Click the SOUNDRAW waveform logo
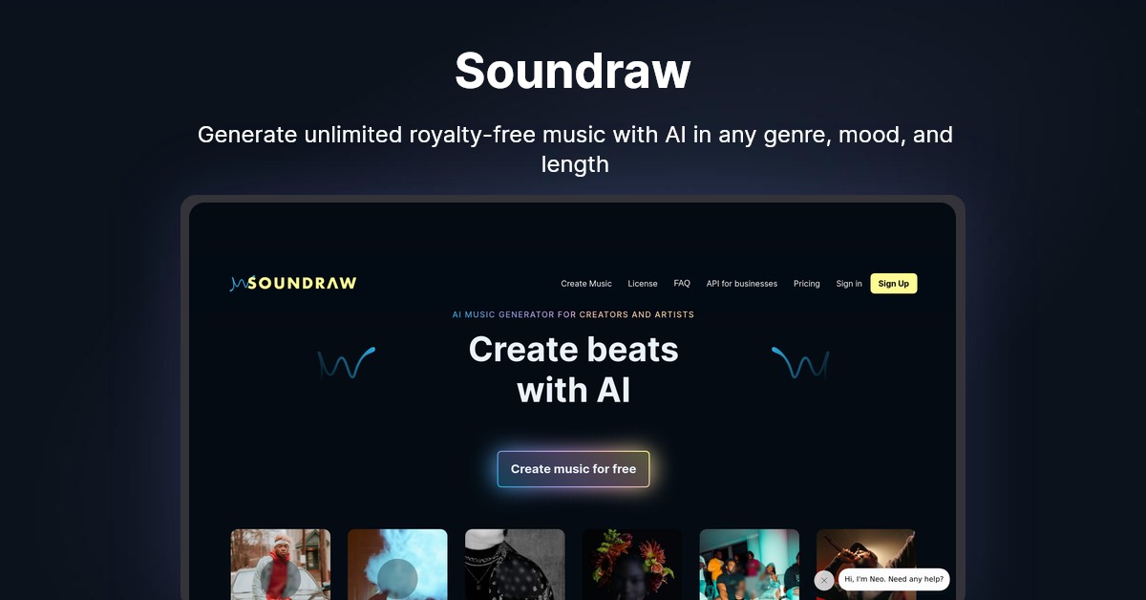 click(293, 283)
